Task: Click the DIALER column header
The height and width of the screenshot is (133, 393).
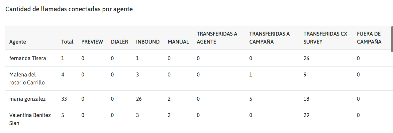Action: coord(119,42)
